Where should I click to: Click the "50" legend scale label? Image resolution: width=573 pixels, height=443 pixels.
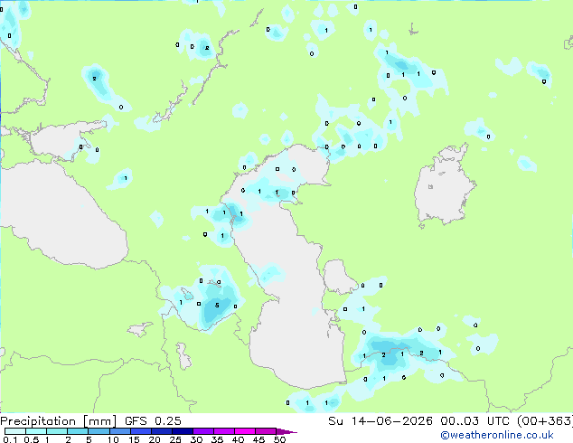point(279,439)
